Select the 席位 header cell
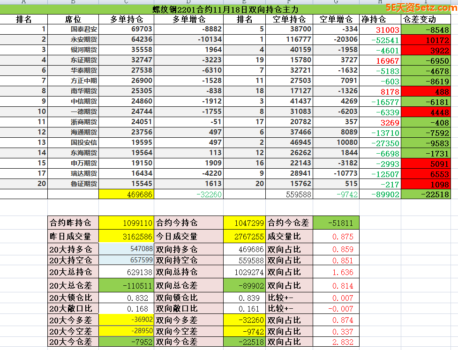Screen dimensions: 458x350 pyautogui.click(x=73, y=19)
